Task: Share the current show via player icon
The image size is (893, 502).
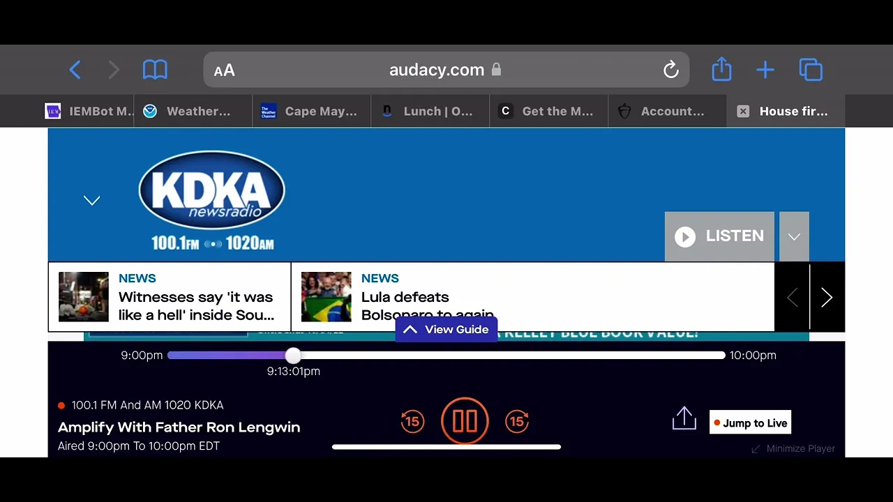Action: [684, 418]
